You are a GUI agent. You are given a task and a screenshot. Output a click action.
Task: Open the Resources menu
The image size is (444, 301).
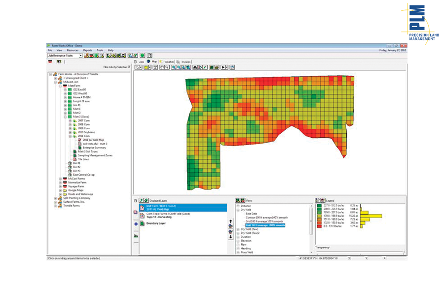pos(73,50)
